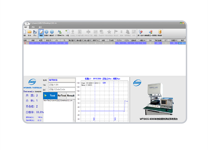Click the greyed DCK curve icon
208x150 pixels.
click(134, 32)
